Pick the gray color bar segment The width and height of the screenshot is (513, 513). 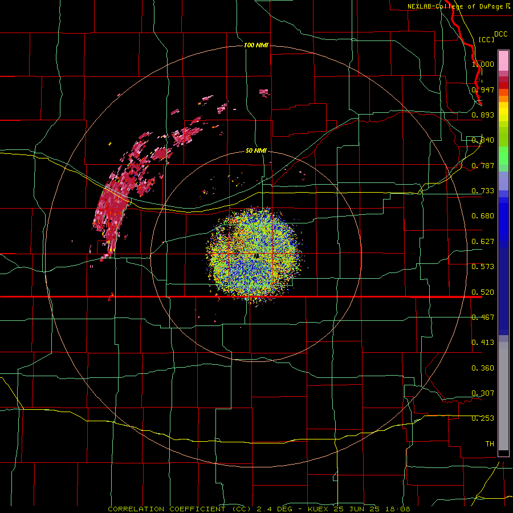pyautogui.click(x=503, y=396)
